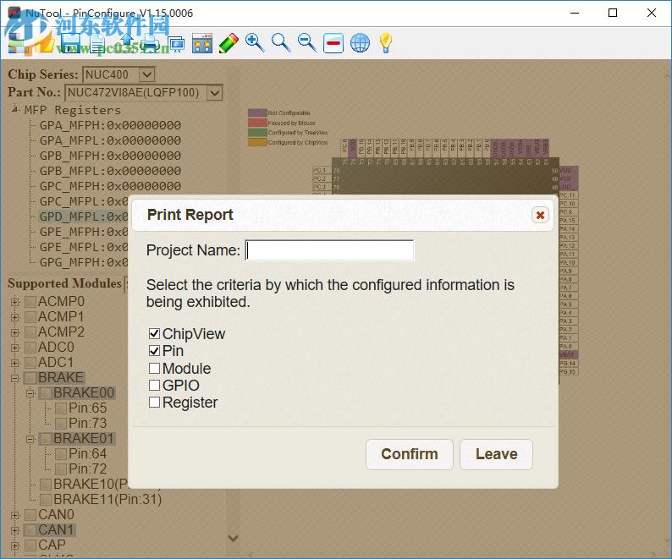The image size is (672, 559).
Task: Click the VBAT pin on the chip
Action: (x=568, y=355)
